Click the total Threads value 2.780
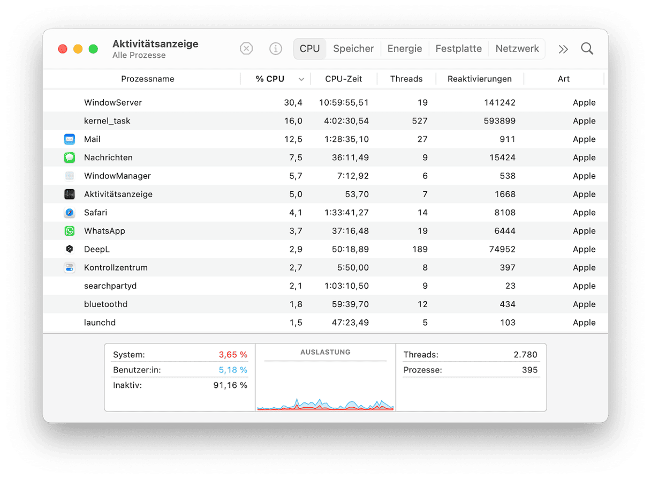The height and width of the screenshot is (479, 651). pyautogui.click(x=525, y=355)
